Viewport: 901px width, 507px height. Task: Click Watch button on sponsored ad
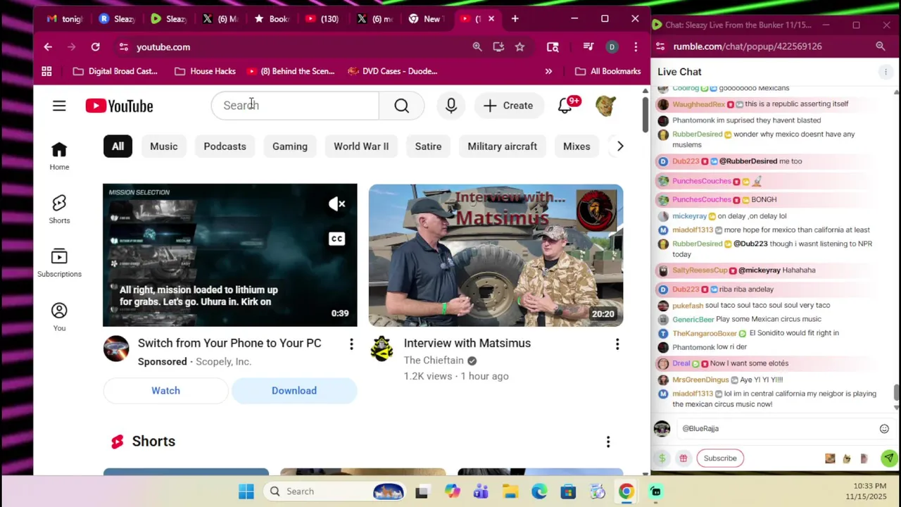[x=165, y=391]
